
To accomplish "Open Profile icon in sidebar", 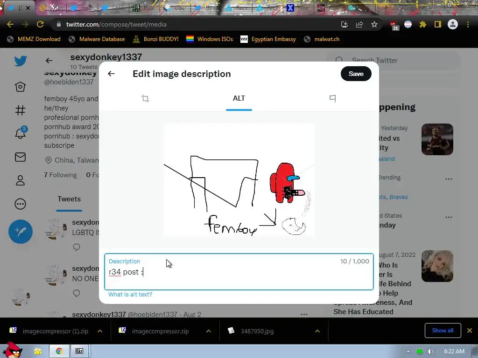I will pyautogui.click(x=21, y=180).
